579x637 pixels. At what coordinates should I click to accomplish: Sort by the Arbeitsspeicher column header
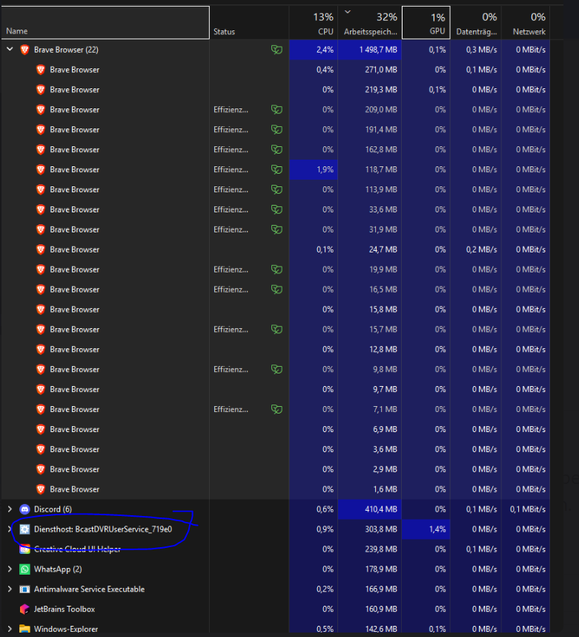point(370,23)
